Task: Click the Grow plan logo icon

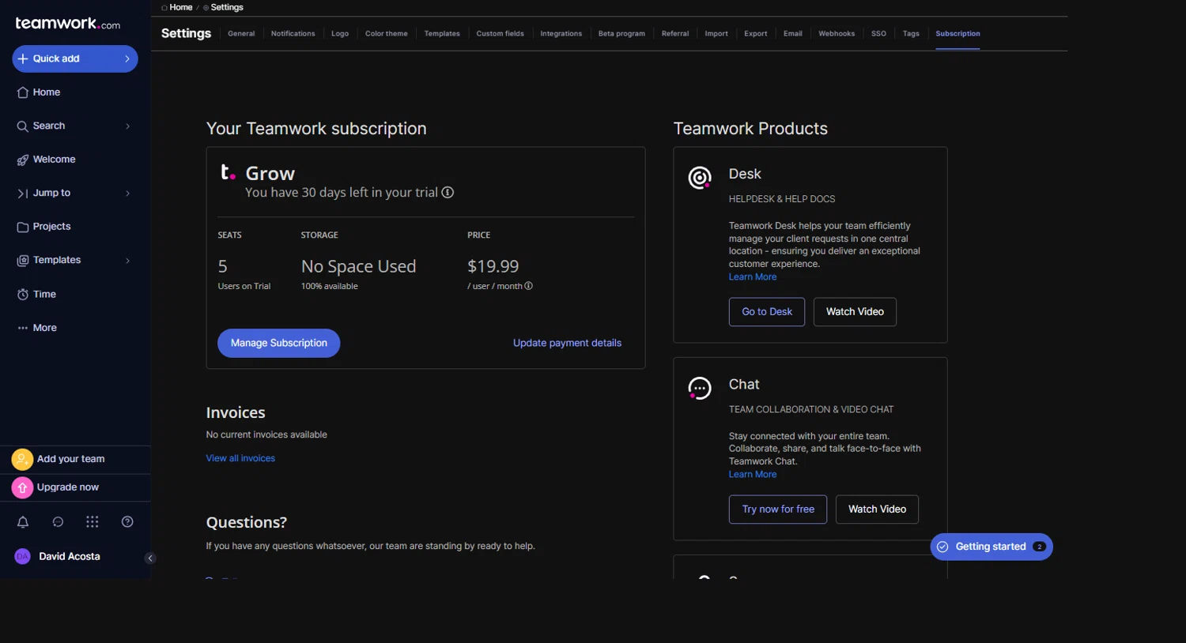Action: 228,172
